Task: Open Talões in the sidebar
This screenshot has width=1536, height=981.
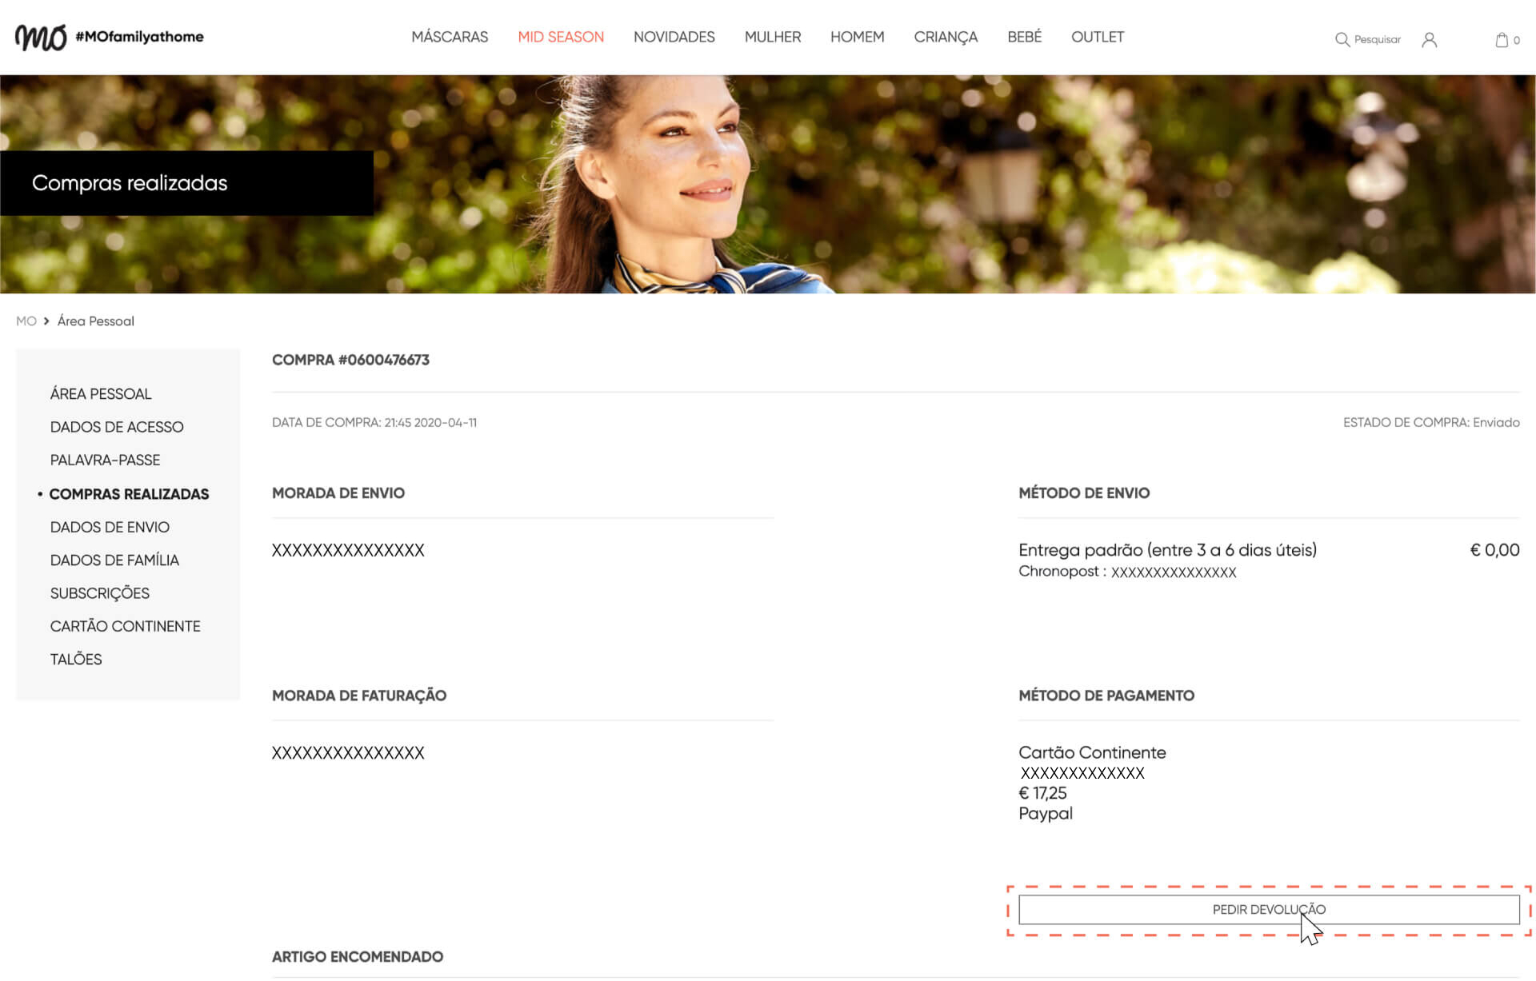Action: point(76,659)
